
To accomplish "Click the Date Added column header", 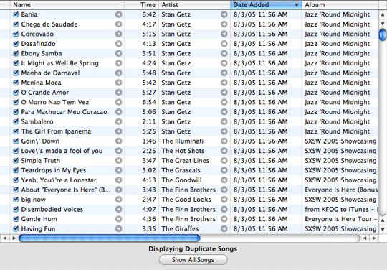I will tap(266, 5).
